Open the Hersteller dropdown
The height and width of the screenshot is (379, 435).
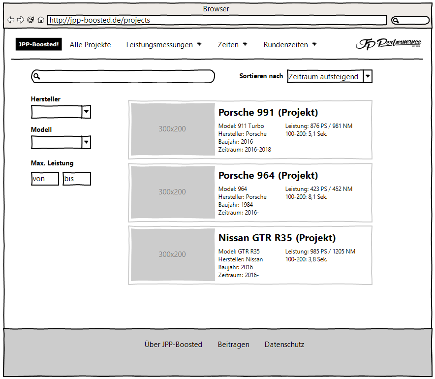click(86, 112)
